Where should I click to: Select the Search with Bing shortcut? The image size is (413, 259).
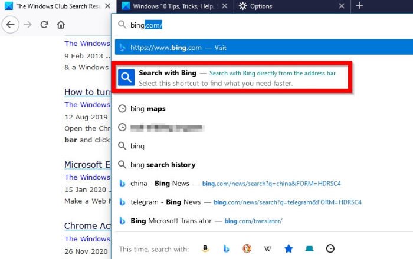click(x=232, y=78)
